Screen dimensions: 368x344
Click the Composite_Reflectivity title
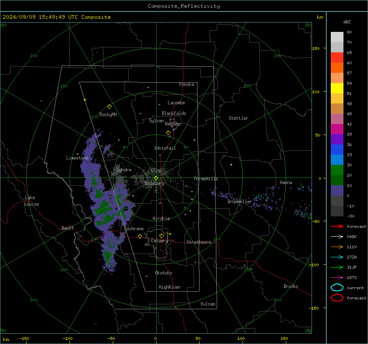(x=184, y=6)
